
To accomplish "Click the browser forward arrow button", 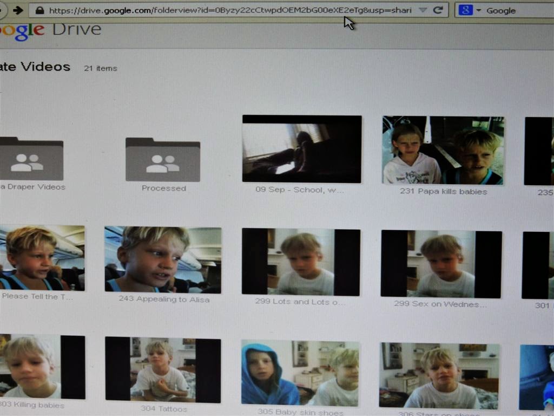I will pyautogui.click(x=18, y=10).
